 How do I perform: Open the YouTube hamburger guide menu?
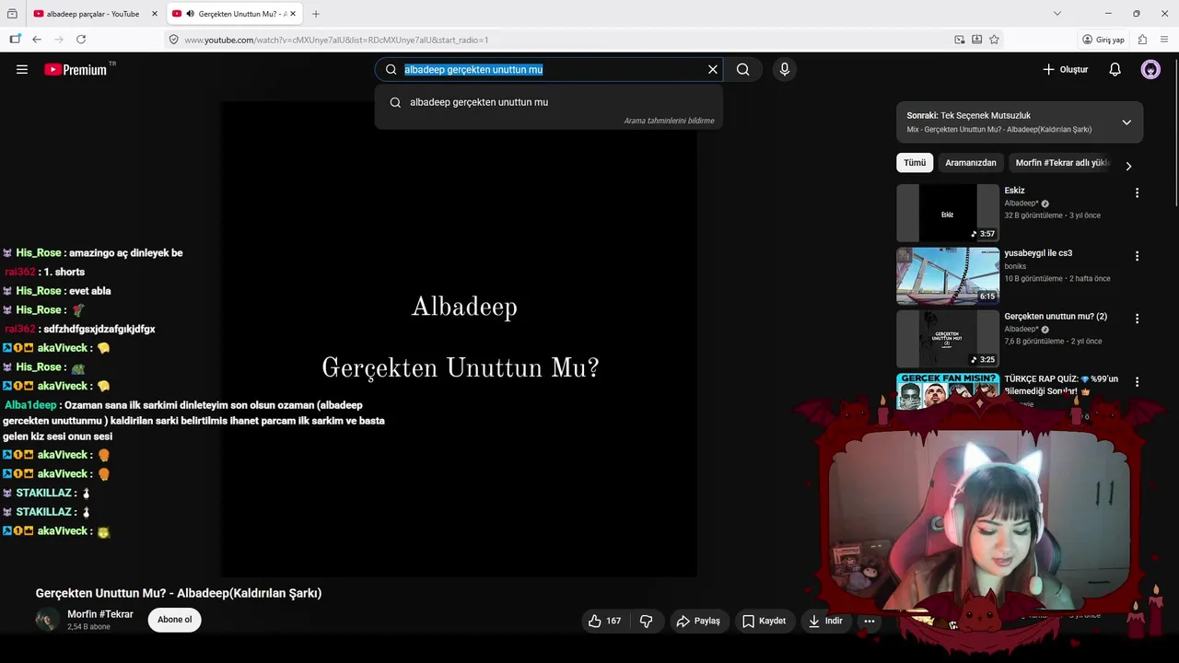[22, 69]
